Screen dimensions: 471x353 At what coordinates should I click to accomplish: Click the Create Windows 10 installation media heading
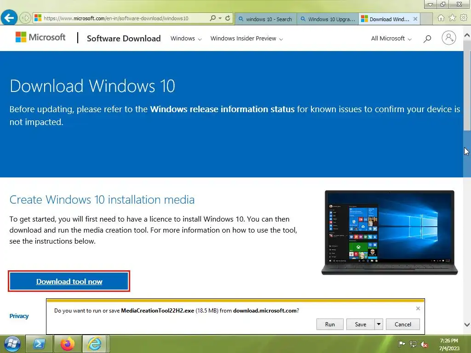coord(102,199)
